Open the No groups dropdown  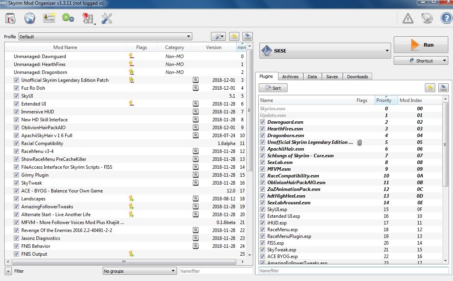pyautogui.click(x=139, y=271)
